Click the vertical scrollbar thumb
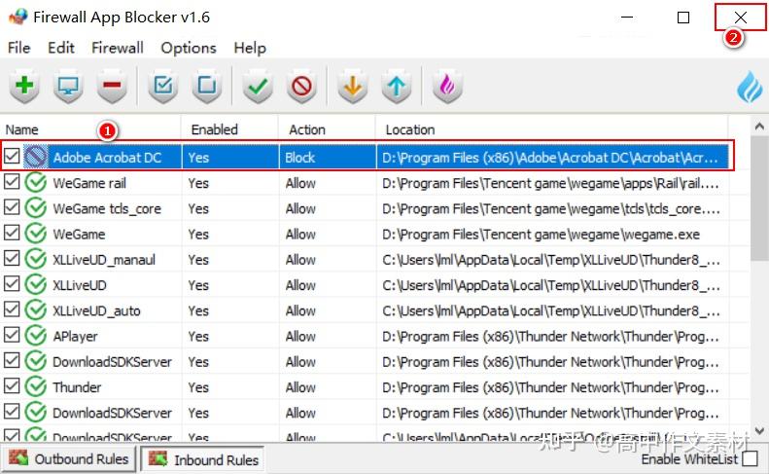The height and width of the screenshot is (474, 769). point(759,199)
